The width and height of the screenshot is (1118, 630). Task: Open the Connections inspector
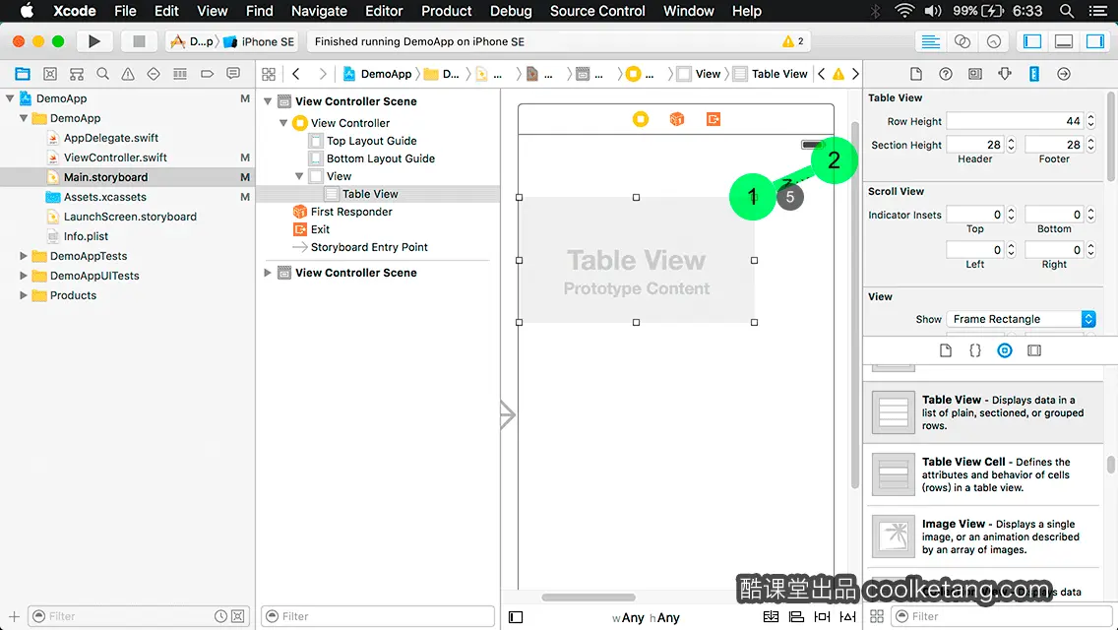coord(1063,74)
